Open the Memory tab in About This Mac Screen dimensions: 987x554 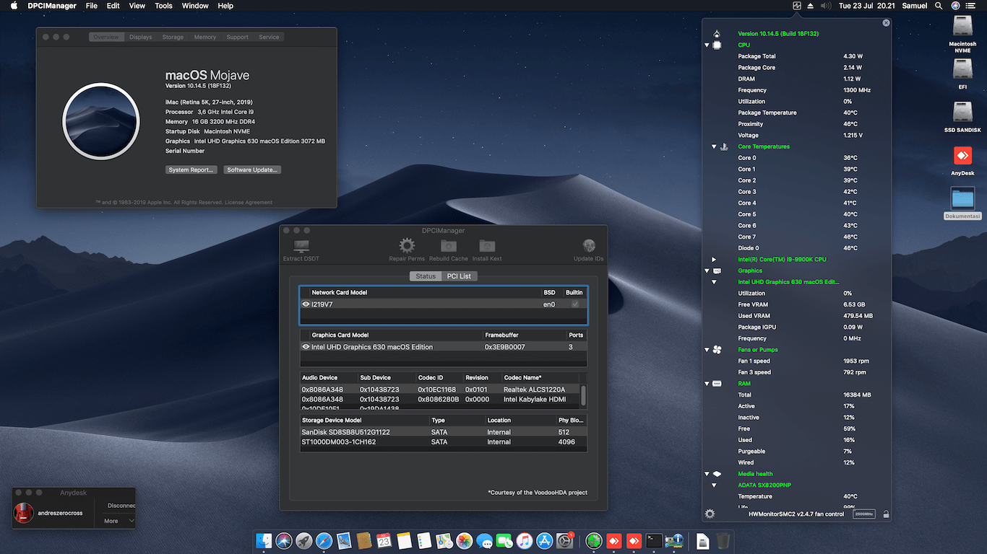(x=205, y=37)
